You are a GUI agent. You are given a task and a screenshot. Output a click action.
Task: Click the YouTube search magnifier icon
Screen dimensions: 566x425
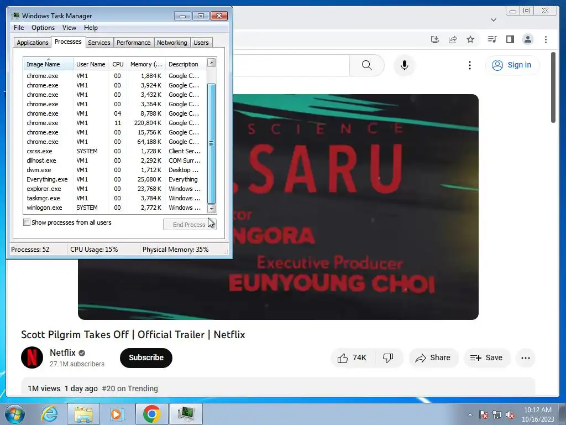click(367, 65)
